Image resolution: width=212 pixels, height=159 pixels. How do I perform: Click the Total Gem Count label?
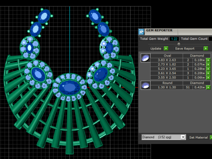194,39
